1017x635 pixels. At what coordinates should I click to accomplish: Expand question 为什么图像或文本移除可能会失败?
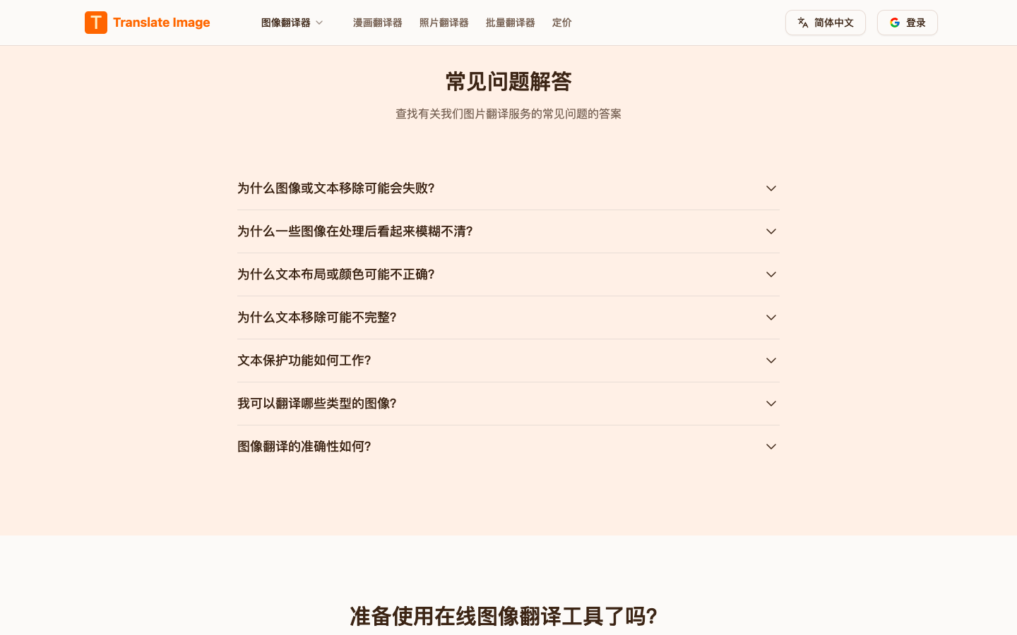point(509,188)
